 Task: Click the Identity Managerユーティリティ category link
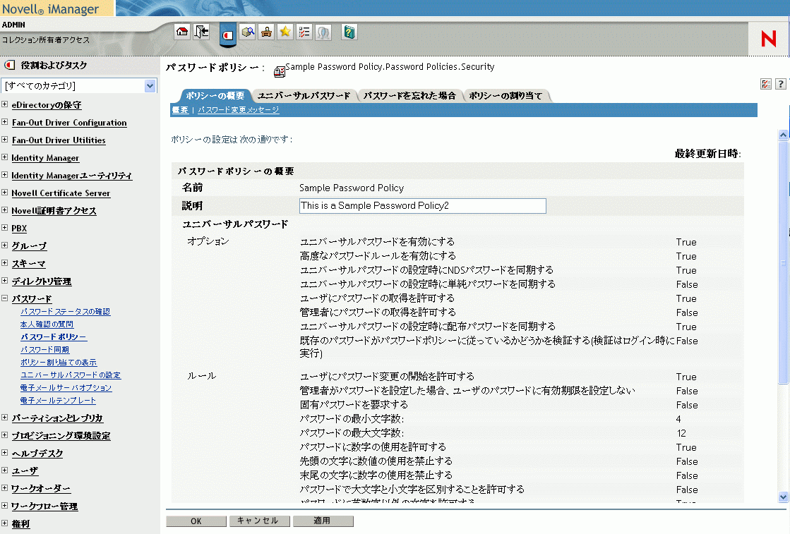72,176
